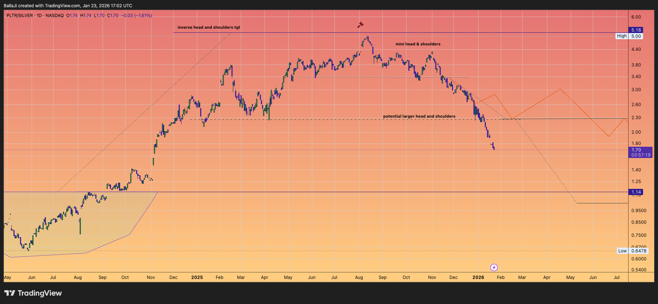Image resolution: width=658 pixels, height=304 pixels.
Task: Click the 6.00 tick on the price axis
Action: [x=636, y=17]
